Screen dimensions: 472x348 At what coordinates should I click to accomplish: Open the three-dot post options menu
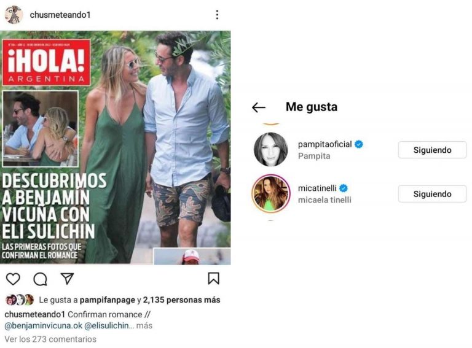click(x=217, y=15)
